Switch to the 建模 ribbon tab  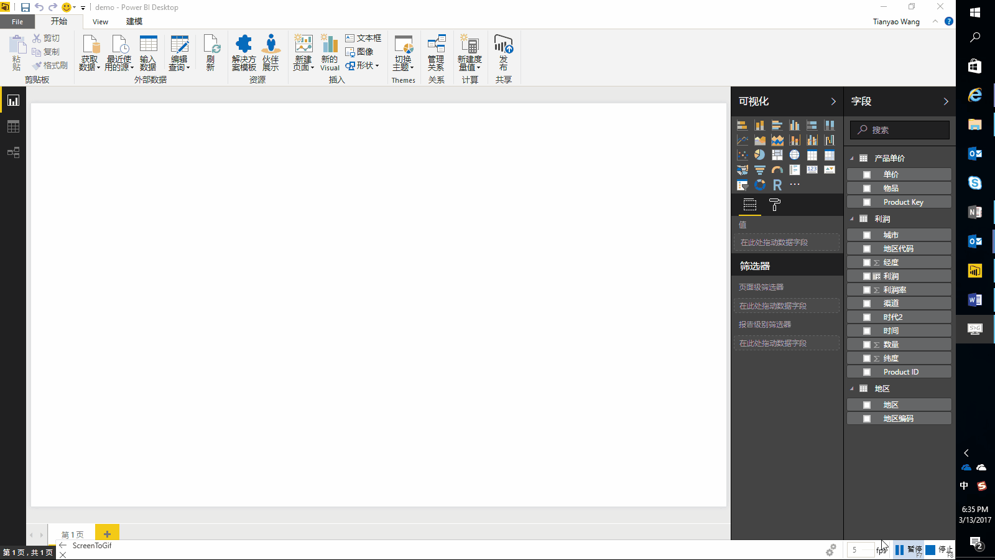click(134, 21)
